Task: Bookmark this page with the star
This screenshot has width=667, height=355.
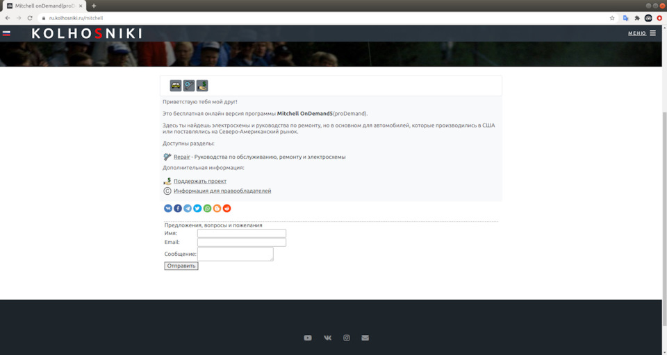Action: point(612,18)
